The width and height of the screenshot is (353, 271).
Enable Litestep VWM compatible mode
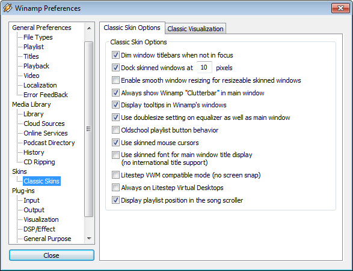pyautogui.click(x=115, y=175)
